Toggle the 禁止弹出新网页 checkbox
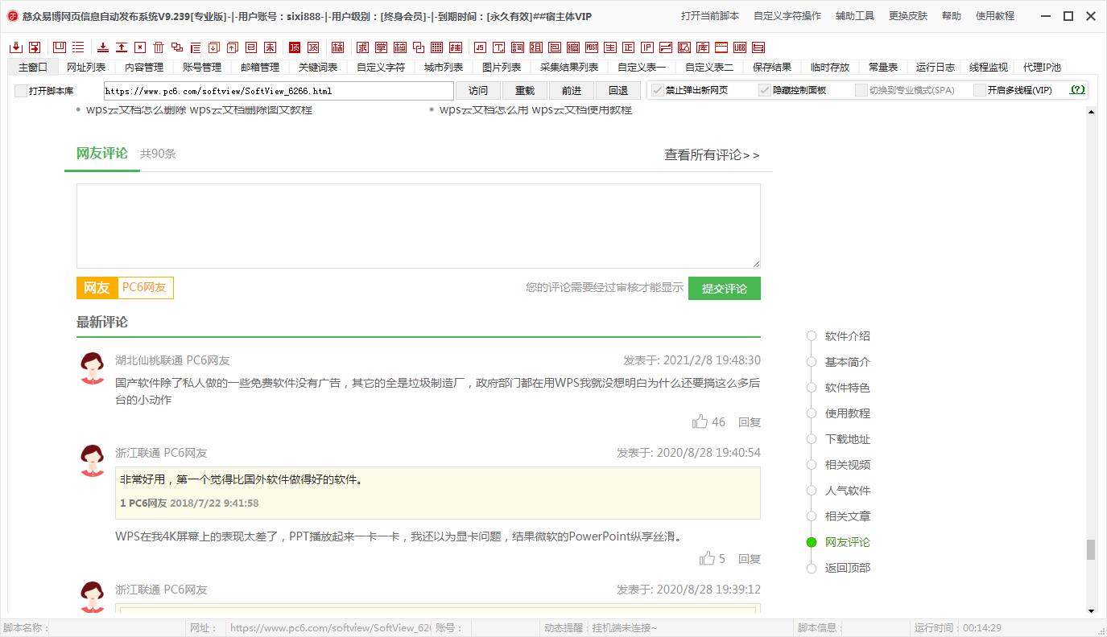Viewport: 1107px width, 637px height. point(658,90)
